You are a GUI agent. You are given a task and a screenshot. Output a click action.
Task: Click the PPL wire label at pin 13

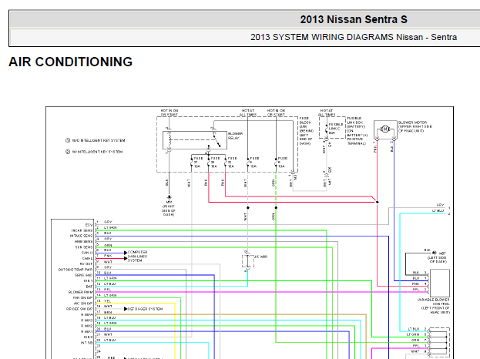coord(107,290)
